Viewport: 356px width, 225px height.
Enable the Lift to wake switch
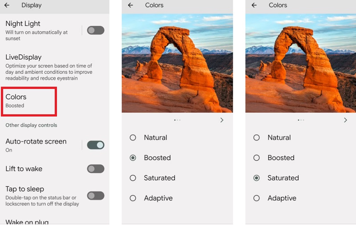coord(96,169)
